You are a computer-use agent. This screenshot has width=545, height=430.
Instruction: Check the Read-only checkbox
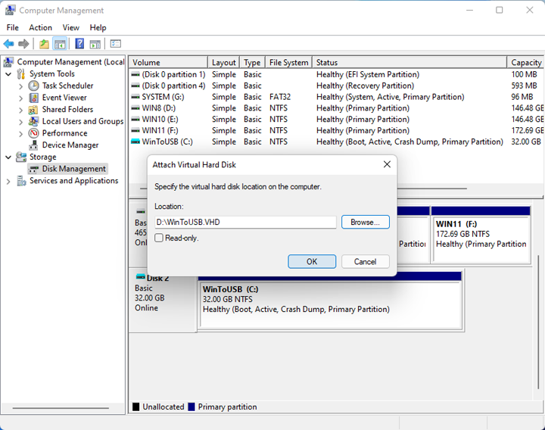159,238
